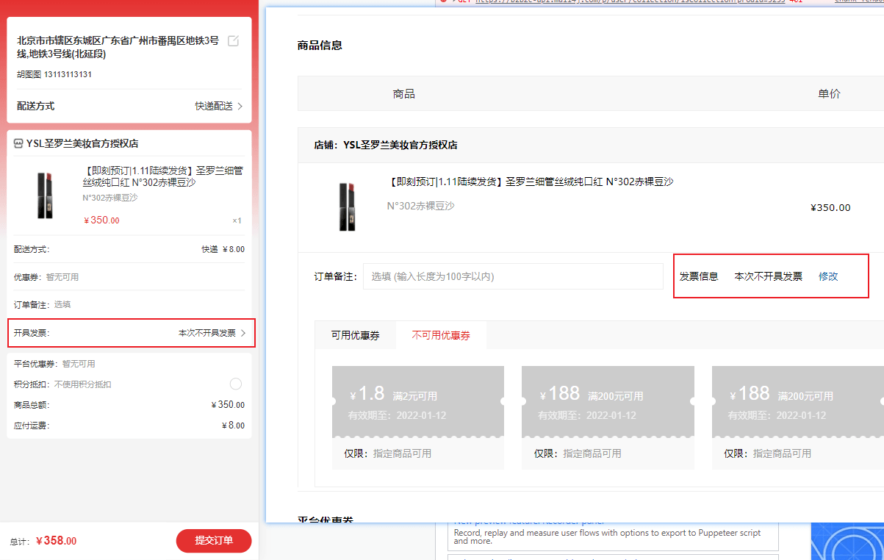Open lipstick thumbnail in 商品信息 table
Screen dimensions: 884x560
pyautogui.click(x=347, y=207)
